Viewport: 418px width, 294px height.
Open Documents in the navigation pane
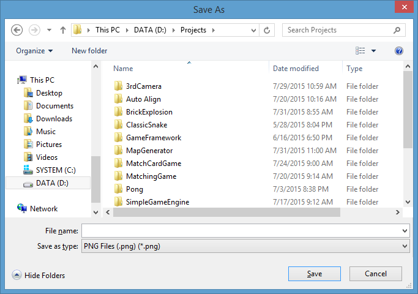54,105
